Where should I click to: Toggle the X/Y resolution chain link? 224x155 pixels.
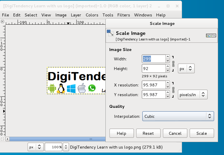[173, 90]
